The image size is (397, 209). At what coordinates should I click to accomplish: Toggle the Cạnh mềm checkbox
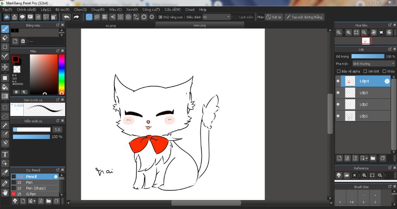tap(235, 17)
